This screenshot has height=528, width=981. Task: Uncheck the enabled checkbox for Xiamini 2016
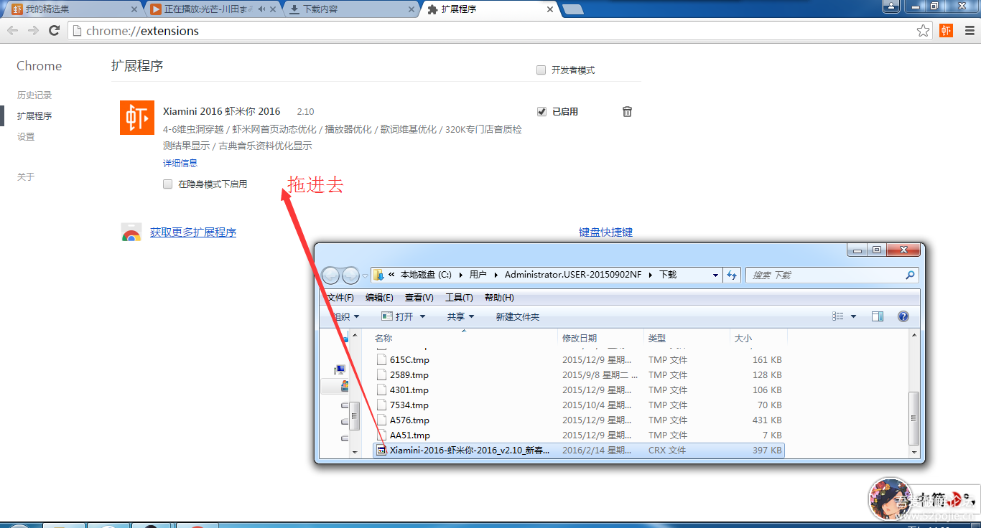(x=541, y=112)
